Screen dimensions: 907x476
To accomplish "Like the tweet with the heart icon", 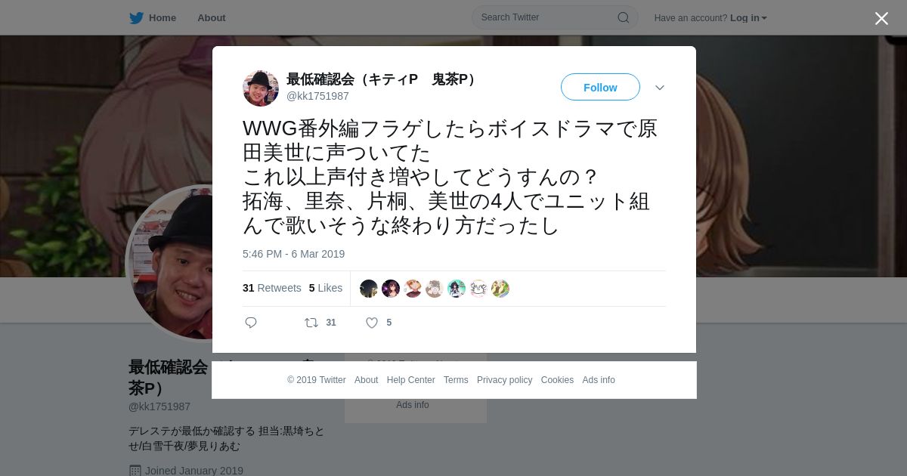I will (372, 323).
